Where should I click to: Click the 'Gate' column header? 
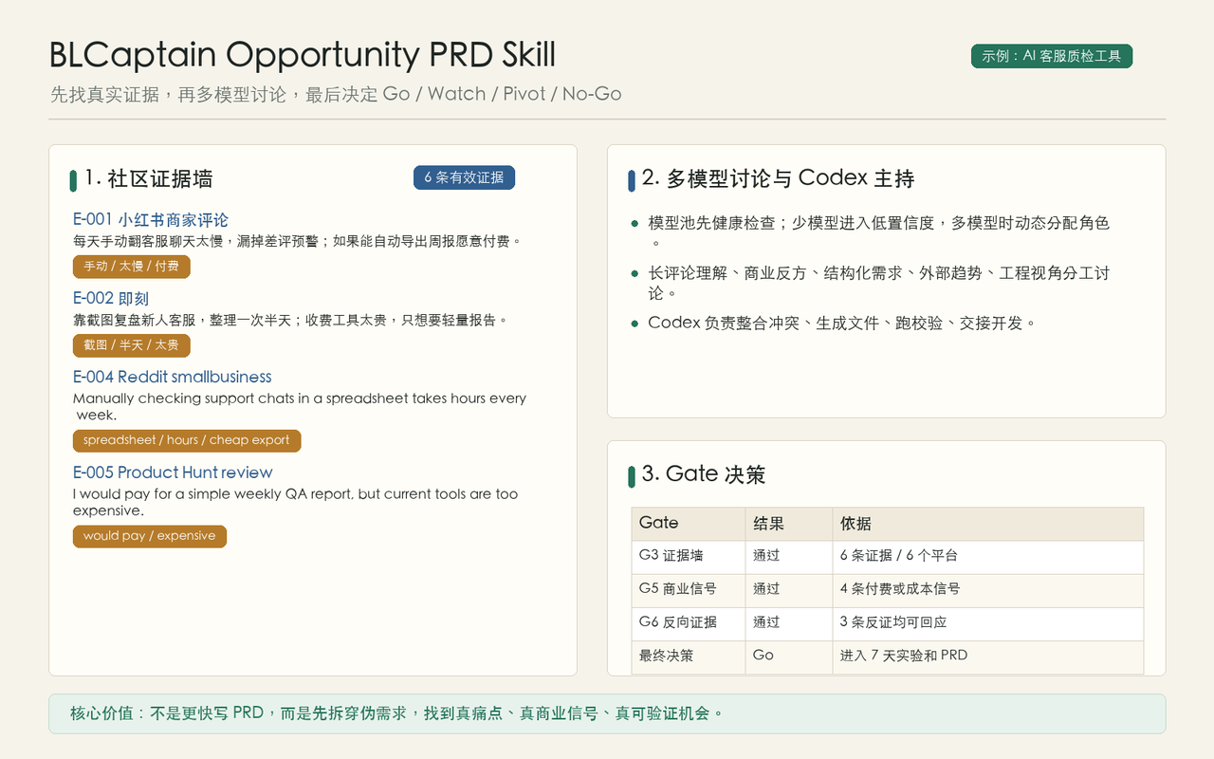click(x=689, y=524)
